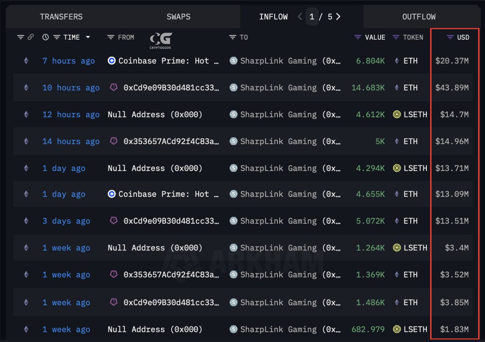Click the clock icon beside TIME
Image resolution: width=485 pixels, height=342 pixels.
(46, 37)
